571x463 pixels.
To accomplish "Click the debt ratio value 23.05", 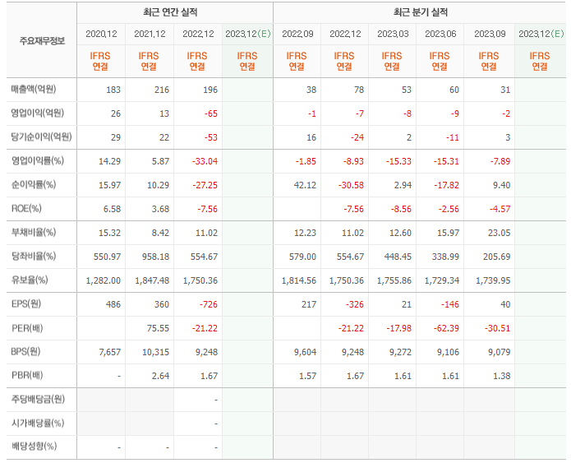I will [x=499, y=233].
